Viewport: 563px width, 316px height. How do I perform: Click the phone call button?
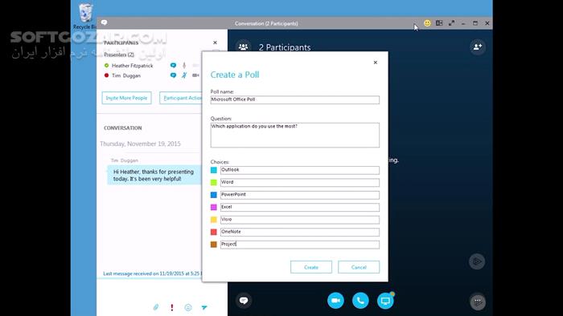[360, 300]
